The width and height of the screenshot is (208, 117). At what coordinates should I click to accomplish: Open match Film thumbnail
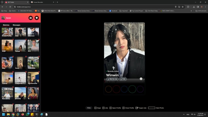coord(20,32)
